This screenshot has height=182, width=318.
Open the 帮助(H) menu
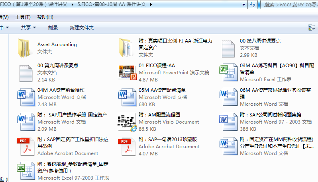coord(45,17)
